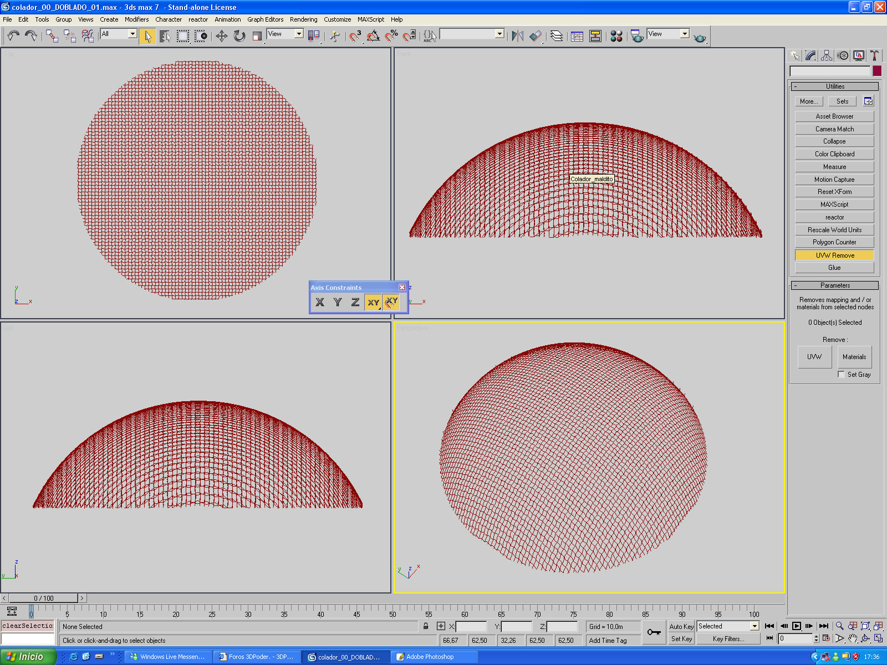Click the Align tool icon
The width and height of the screenshot is (887, 665).
(536, 36)
